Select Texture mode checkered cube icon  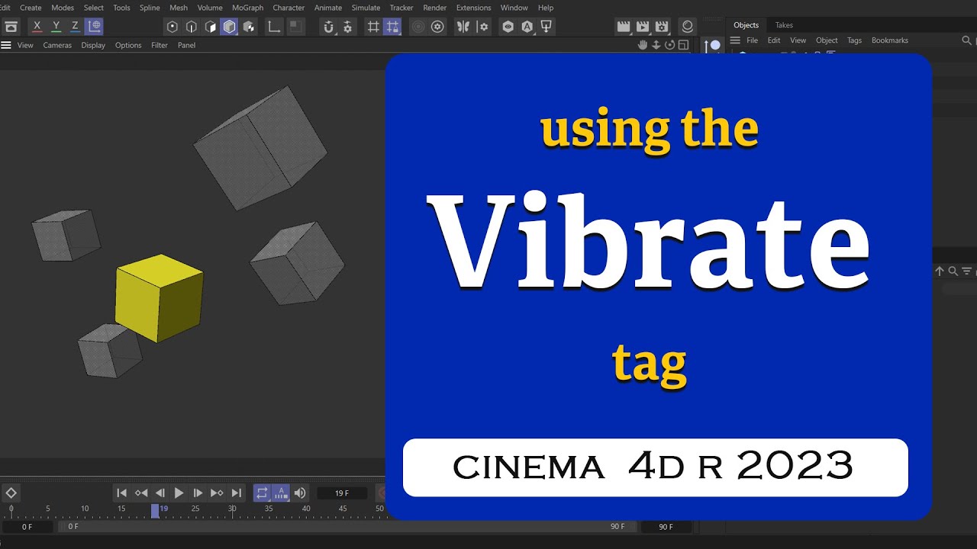249,27
